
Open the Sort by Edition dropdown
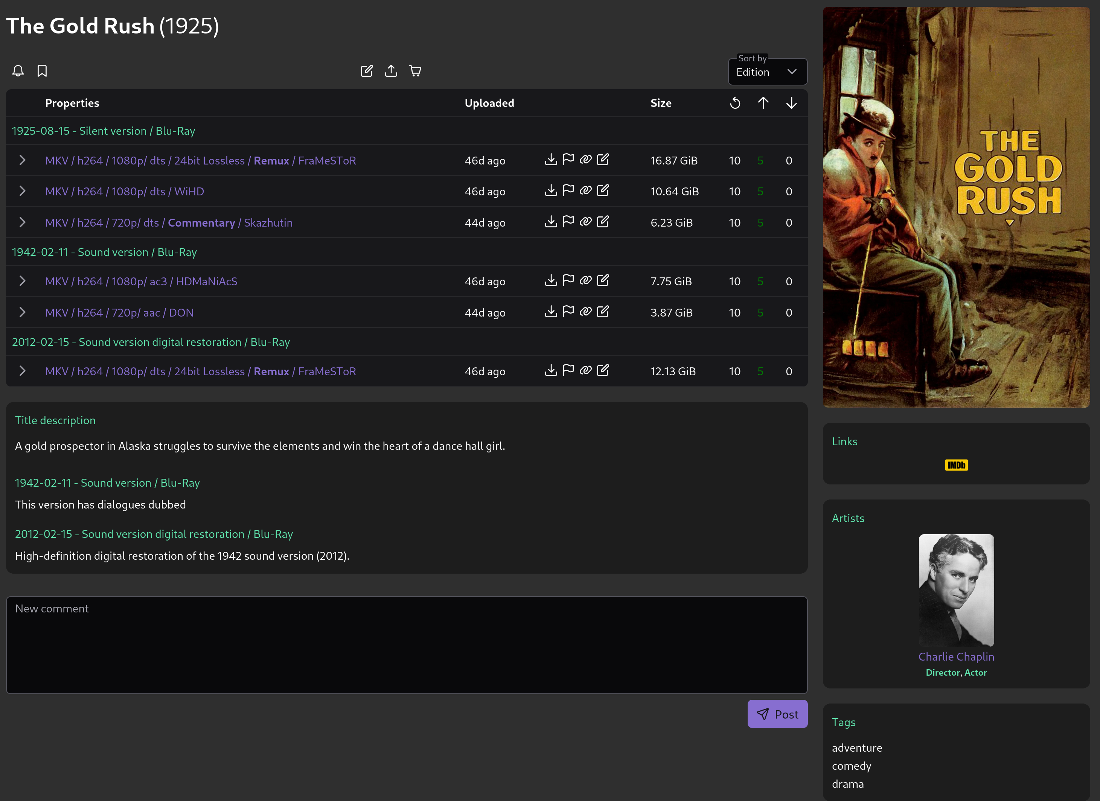click(x=768, y=72)
